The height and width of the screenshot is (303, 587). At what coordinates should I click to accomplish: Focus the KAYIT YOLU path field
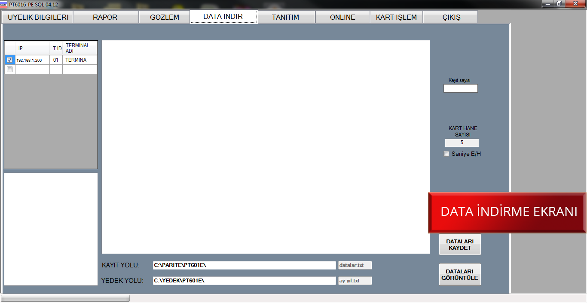tap(244, 265)
